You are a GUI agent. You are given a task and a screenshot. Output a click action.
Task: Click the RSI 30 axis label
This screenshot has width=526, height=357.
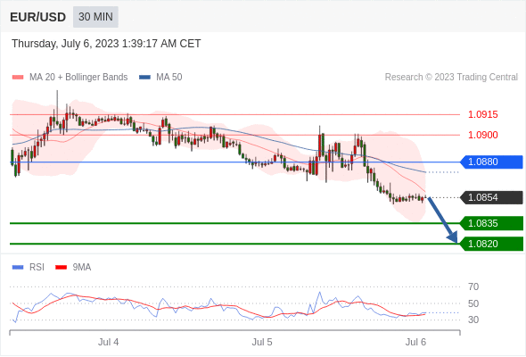[x=473, y=320]
